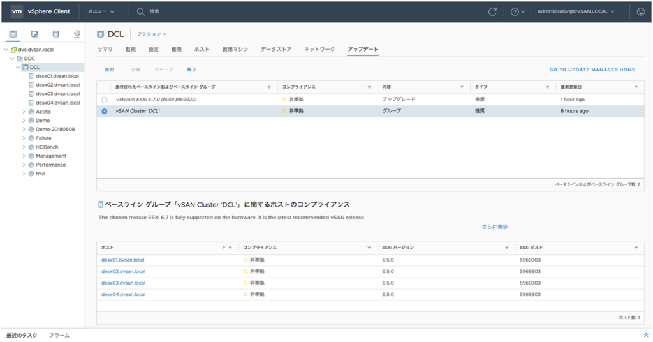Open desx01.dvsan.local host link in table
The image size is (653, 342).
point(123,260)
